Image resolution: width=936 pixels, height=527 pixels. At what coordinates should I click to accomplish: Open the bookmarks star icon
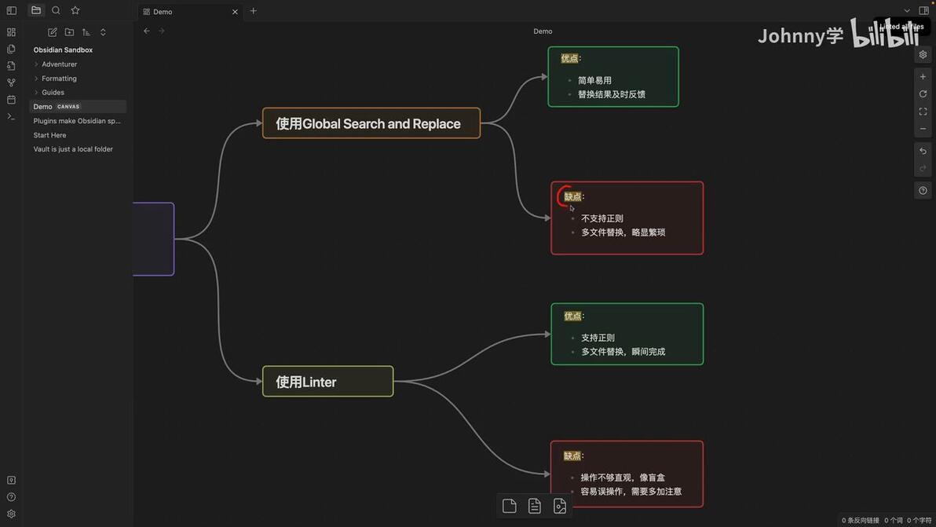(75, 10)
